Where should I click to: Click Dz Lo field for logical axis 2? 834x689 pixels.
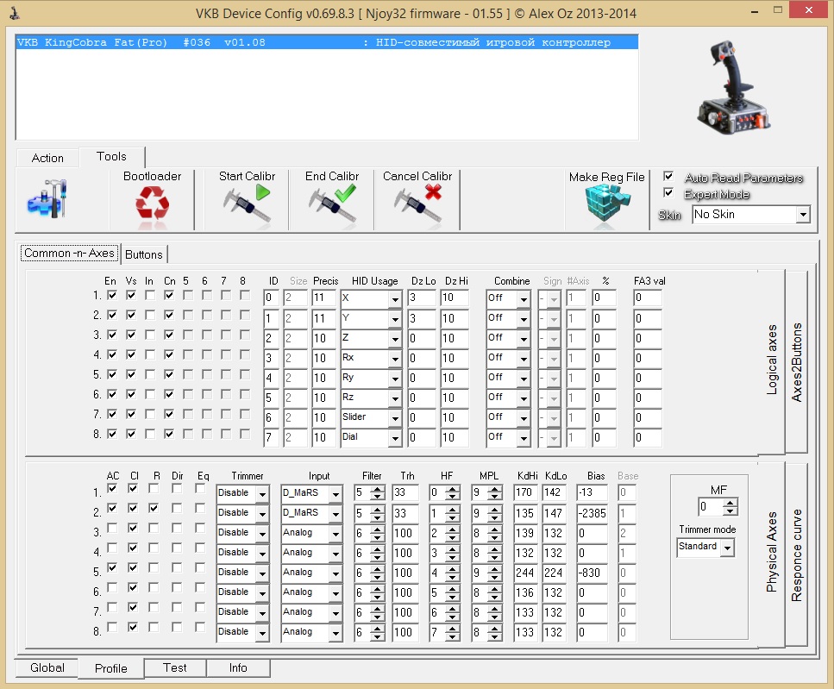tap(422, 318)
